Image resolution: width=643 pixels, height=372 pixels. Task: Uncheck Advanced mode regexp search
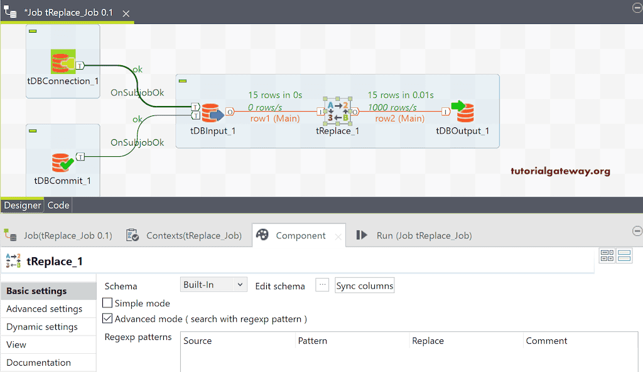pyautogui.click(x=107, y=318)
